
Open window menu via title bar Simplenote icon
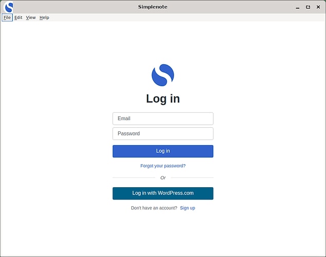click(8, 7)
